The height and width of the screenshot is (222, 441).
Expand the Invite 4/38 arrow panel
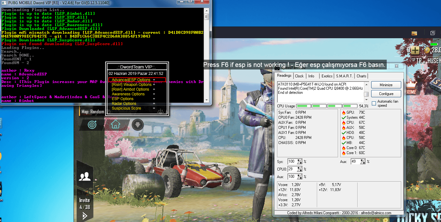click(85, 216)
